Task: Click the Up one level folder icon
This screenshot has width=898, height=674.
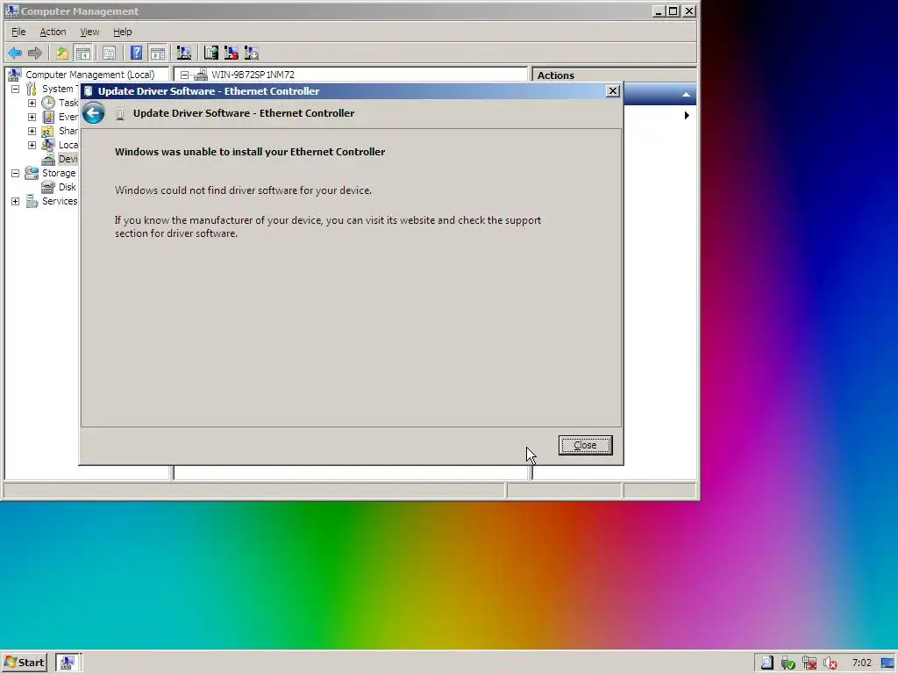Action: pos(62,54)
